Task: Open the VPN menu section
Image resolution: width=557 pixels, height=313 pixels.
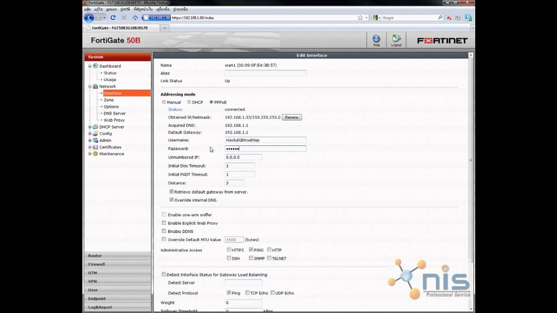Action: pyautogui.click(x=117, y=281)
